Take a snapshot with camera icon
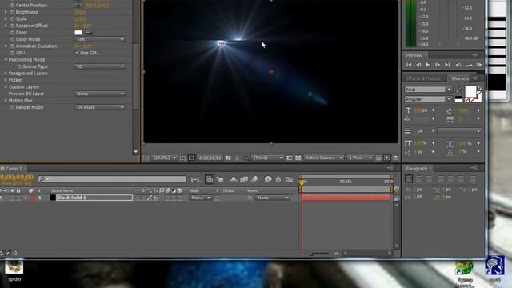Image resolution: width=512 pixels, height=288 pixels. (228, 158)
